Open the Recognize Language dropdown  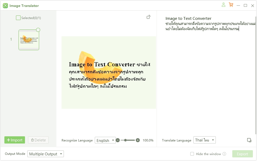(105, 140)
